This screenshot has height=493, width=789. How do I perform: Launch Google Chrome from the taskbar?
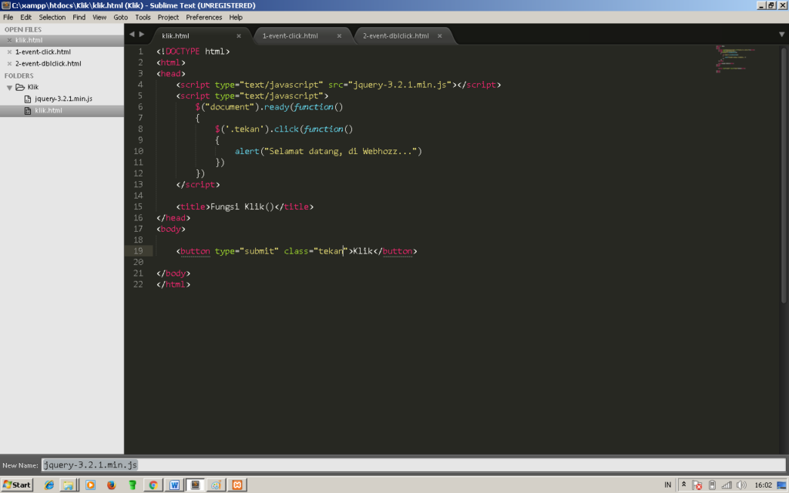pyautogui.click(x=153, y=485)
